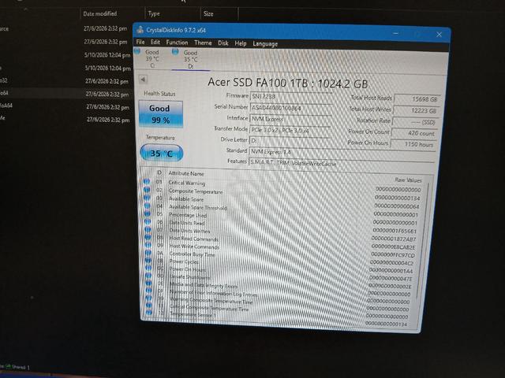
Task: Click the CrystalDiskInfo app icon in title bar
Action: 140,30
